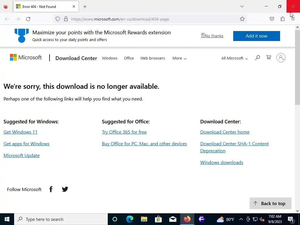Close the Error 404 tab
This screenshot has height=225, width=300.
coord(74,6)
